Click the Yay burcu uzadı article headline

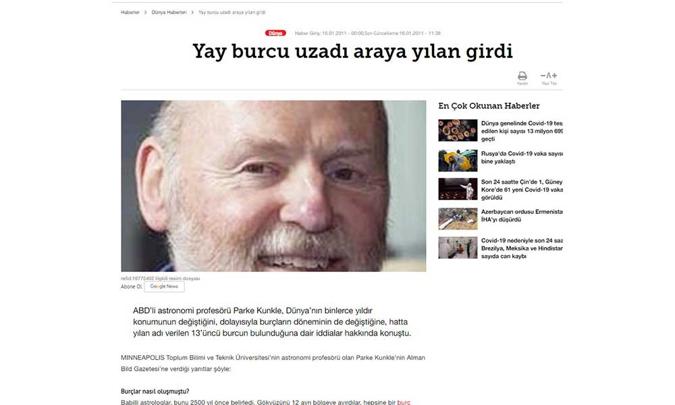352,51
